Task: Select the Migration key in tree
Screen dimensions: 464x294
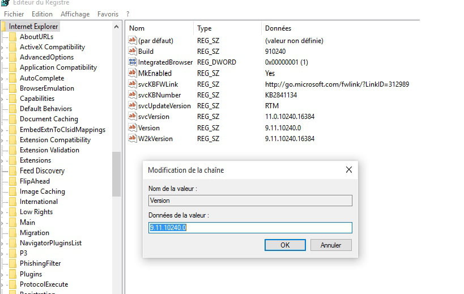Action: click(x=35, y=233)
